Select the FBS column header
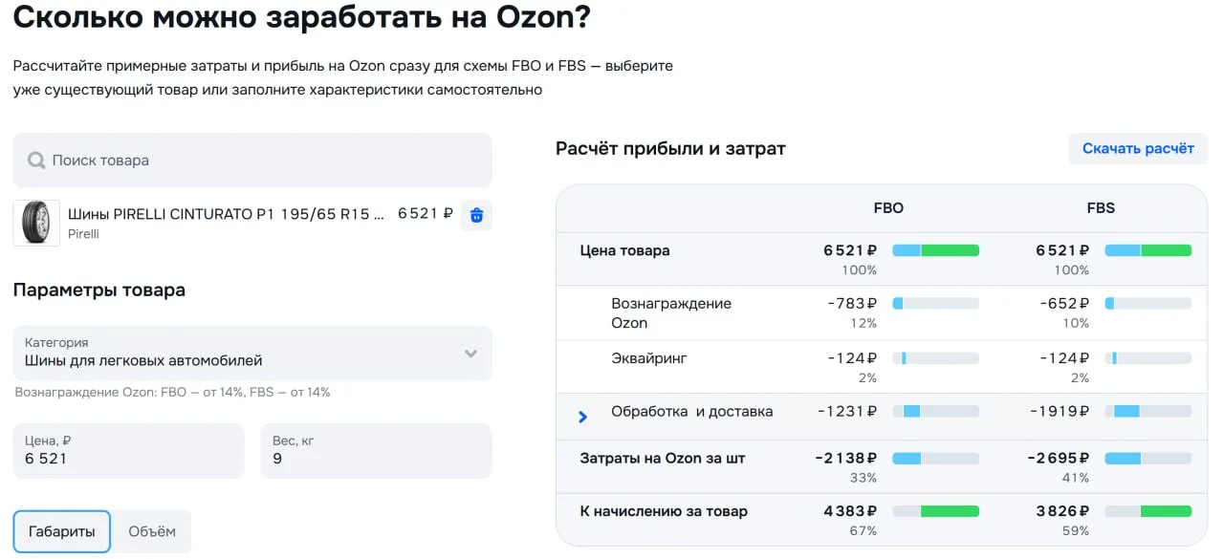 pos(1100,207)
